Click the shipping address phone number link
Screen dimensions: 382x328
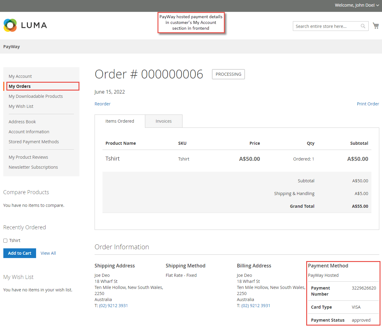tap(113, 306)
